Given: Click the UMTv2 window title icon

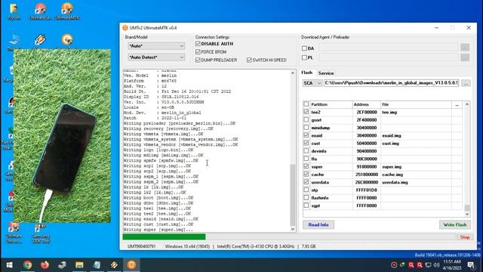Looking at the screenshot, I should click(x=125, y=28).
